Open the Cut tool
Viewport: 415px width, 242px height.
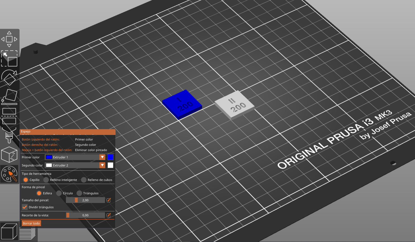coord(10,116)
